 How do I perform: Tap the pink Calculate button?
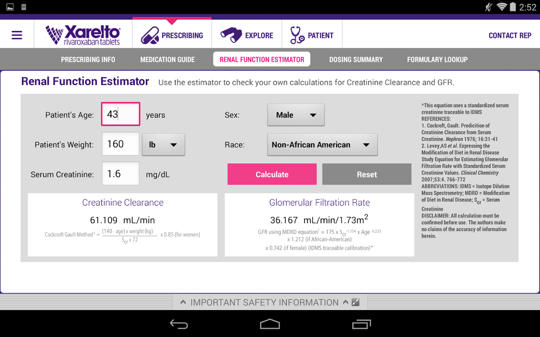(272, 174)
